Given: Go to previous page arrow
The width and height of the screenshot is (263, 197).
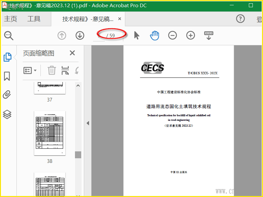Looking at the screenshot, I should pos(62,35).
